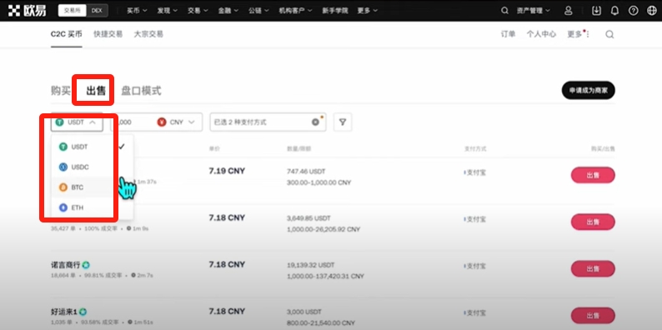Open the filter funnel icon
The width and height of the screenshot is (662, 330).
click(343, 122)
